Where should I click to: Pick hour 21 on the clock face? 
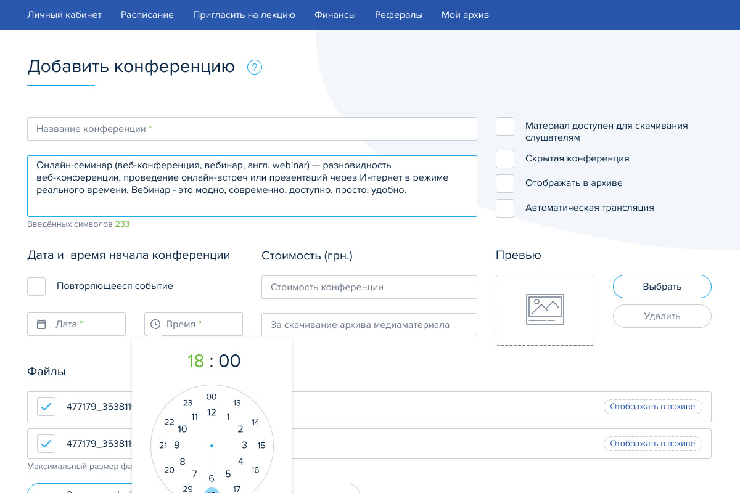point(163,446)
